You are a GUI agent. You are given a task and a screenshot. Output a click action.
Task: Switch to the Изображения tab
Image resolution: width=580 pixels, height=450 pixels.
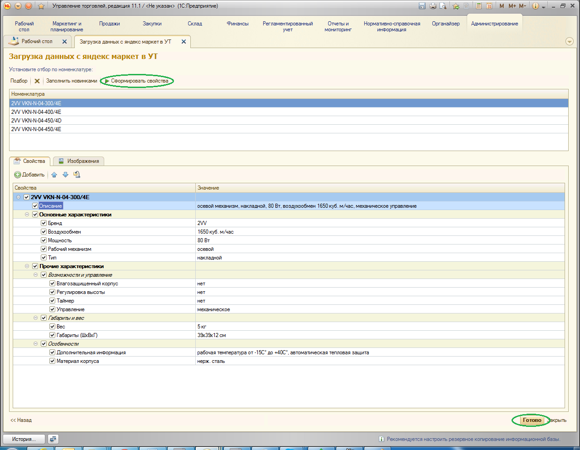79,161
